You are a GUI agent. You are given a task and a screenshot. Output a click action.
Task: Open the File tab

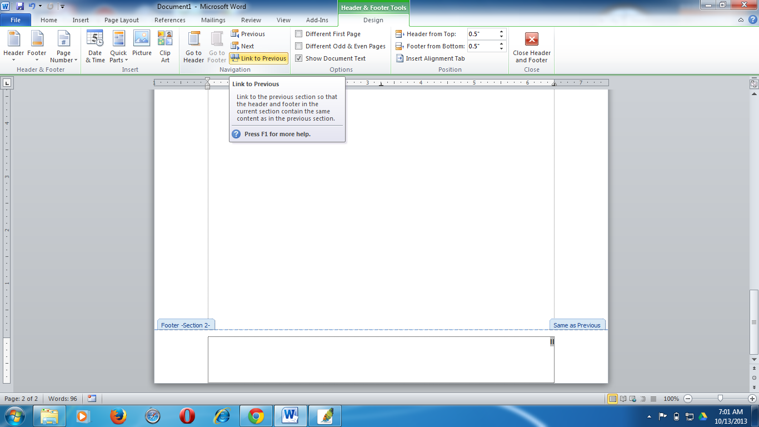click(16, 20)
